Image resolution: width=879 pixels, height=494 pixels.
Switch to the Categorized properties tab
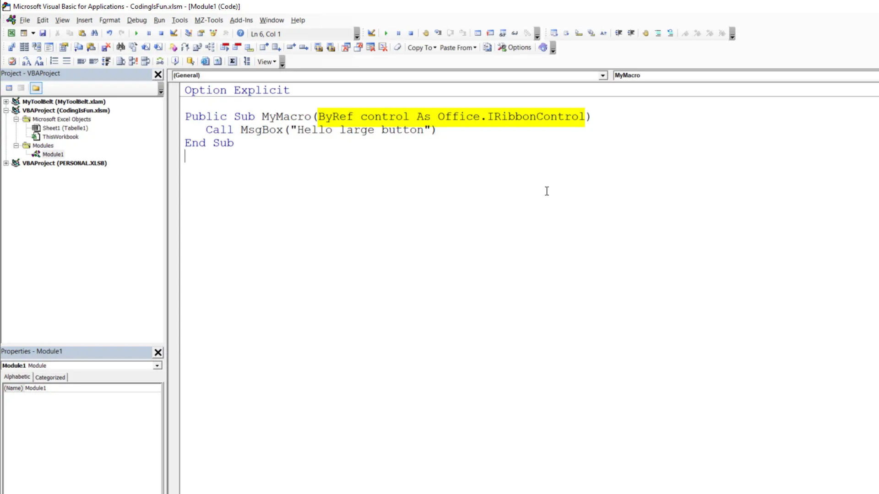click(x=50, y=377)
